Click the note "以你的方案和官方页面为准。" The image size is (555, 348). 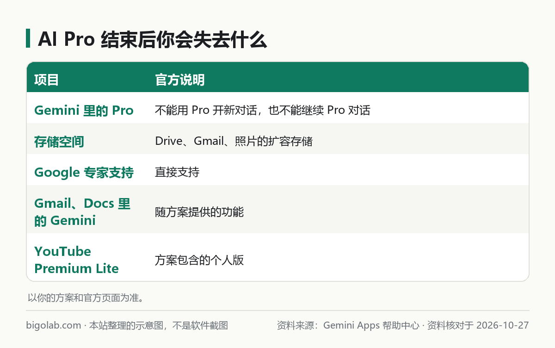[x=86, y=298]
